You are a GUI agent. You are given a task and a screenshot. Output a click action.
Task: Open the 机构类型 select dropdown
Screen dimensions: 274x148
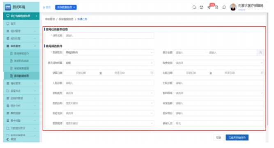tap(108, 93)
